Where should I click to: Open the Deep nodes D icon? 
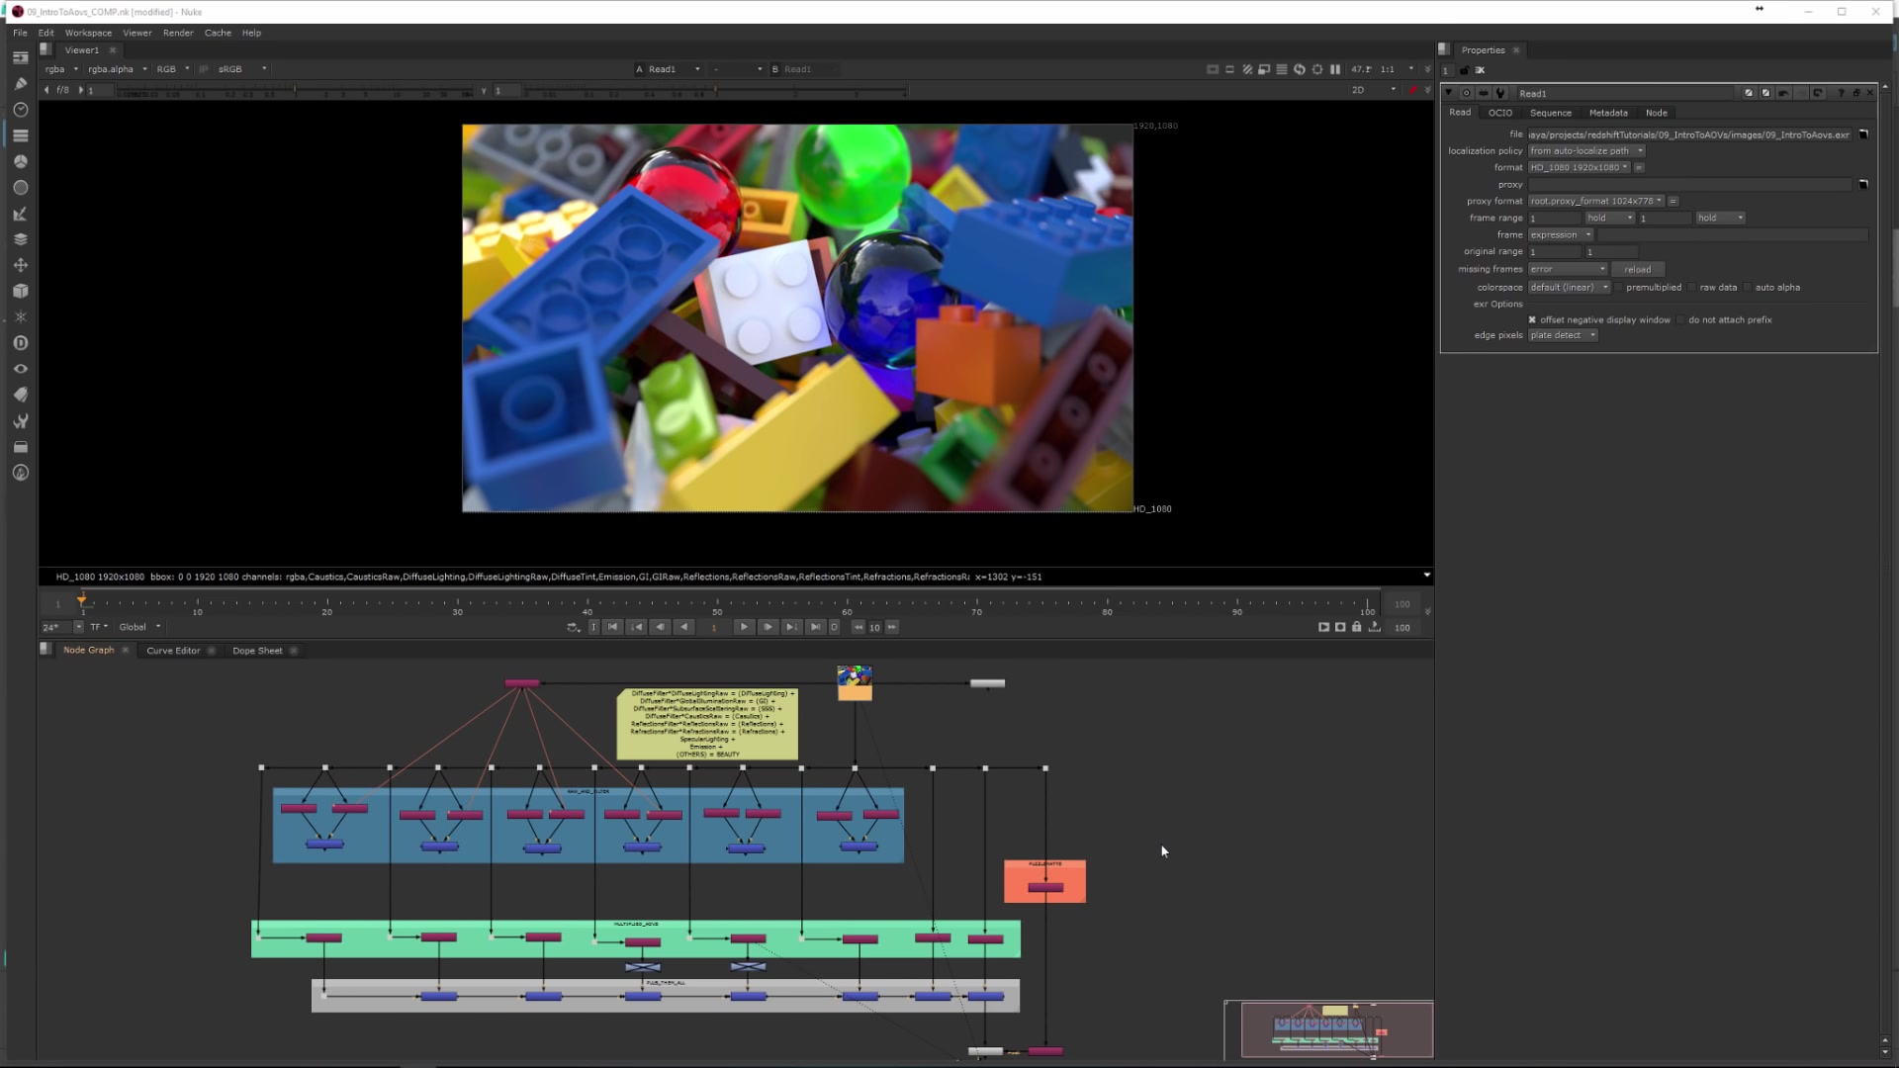(x=20, y=343)
